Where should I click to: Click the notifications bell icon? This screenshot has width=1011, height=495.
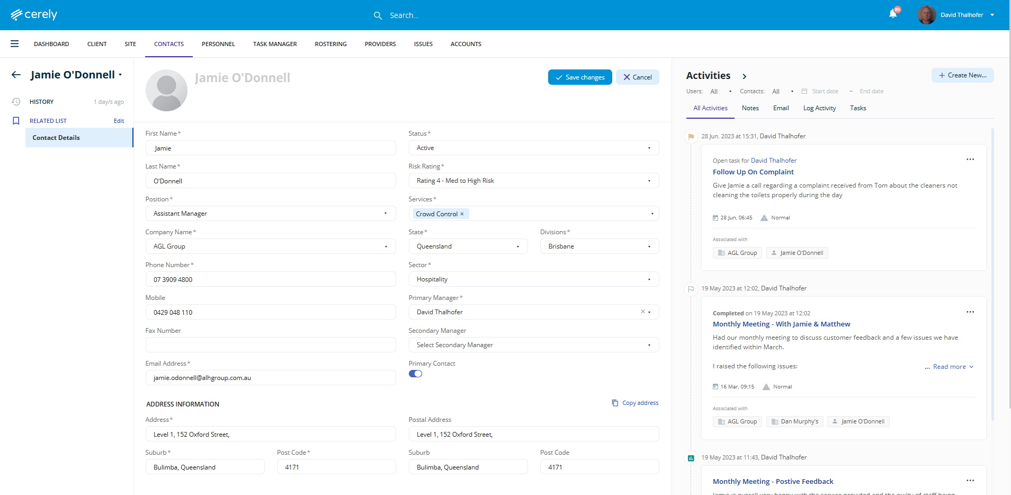893,14
